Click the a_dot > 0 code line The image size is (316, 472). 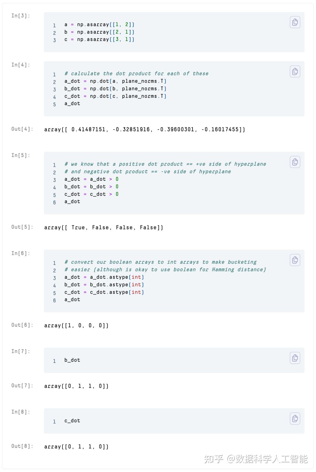tap(91, 179)
